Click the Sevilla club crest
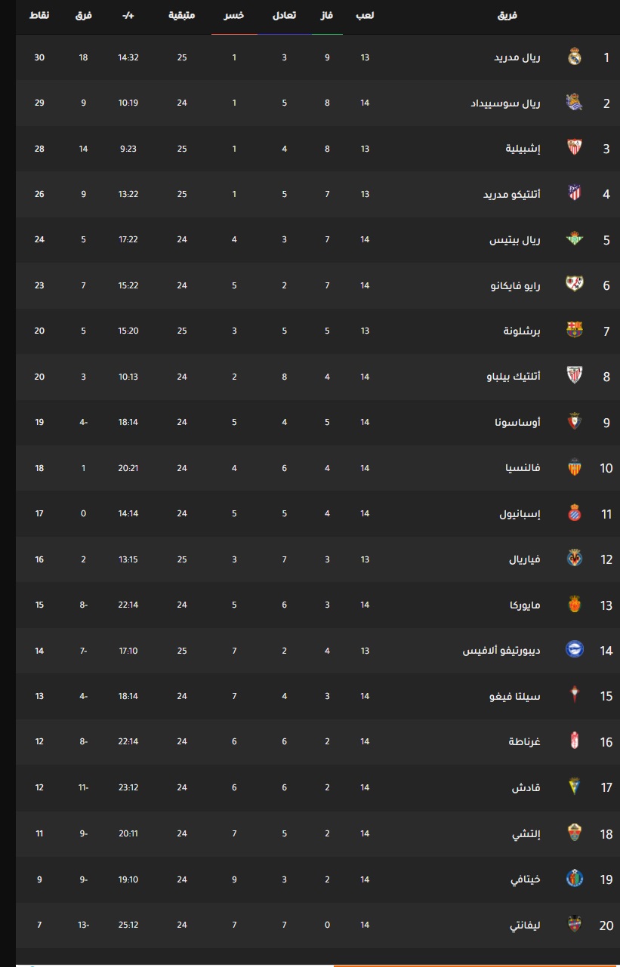 point(575,148)
